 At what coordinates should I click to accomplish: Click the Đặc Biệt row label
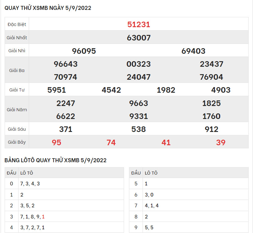(17, 24)
